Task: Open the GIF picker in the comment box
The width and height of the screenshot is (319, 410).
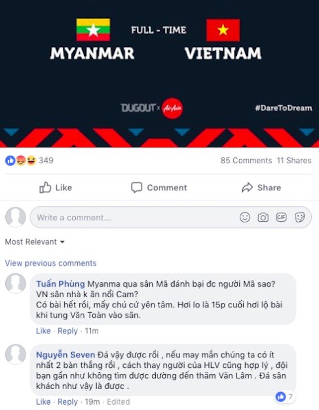Action: [281, 217]
